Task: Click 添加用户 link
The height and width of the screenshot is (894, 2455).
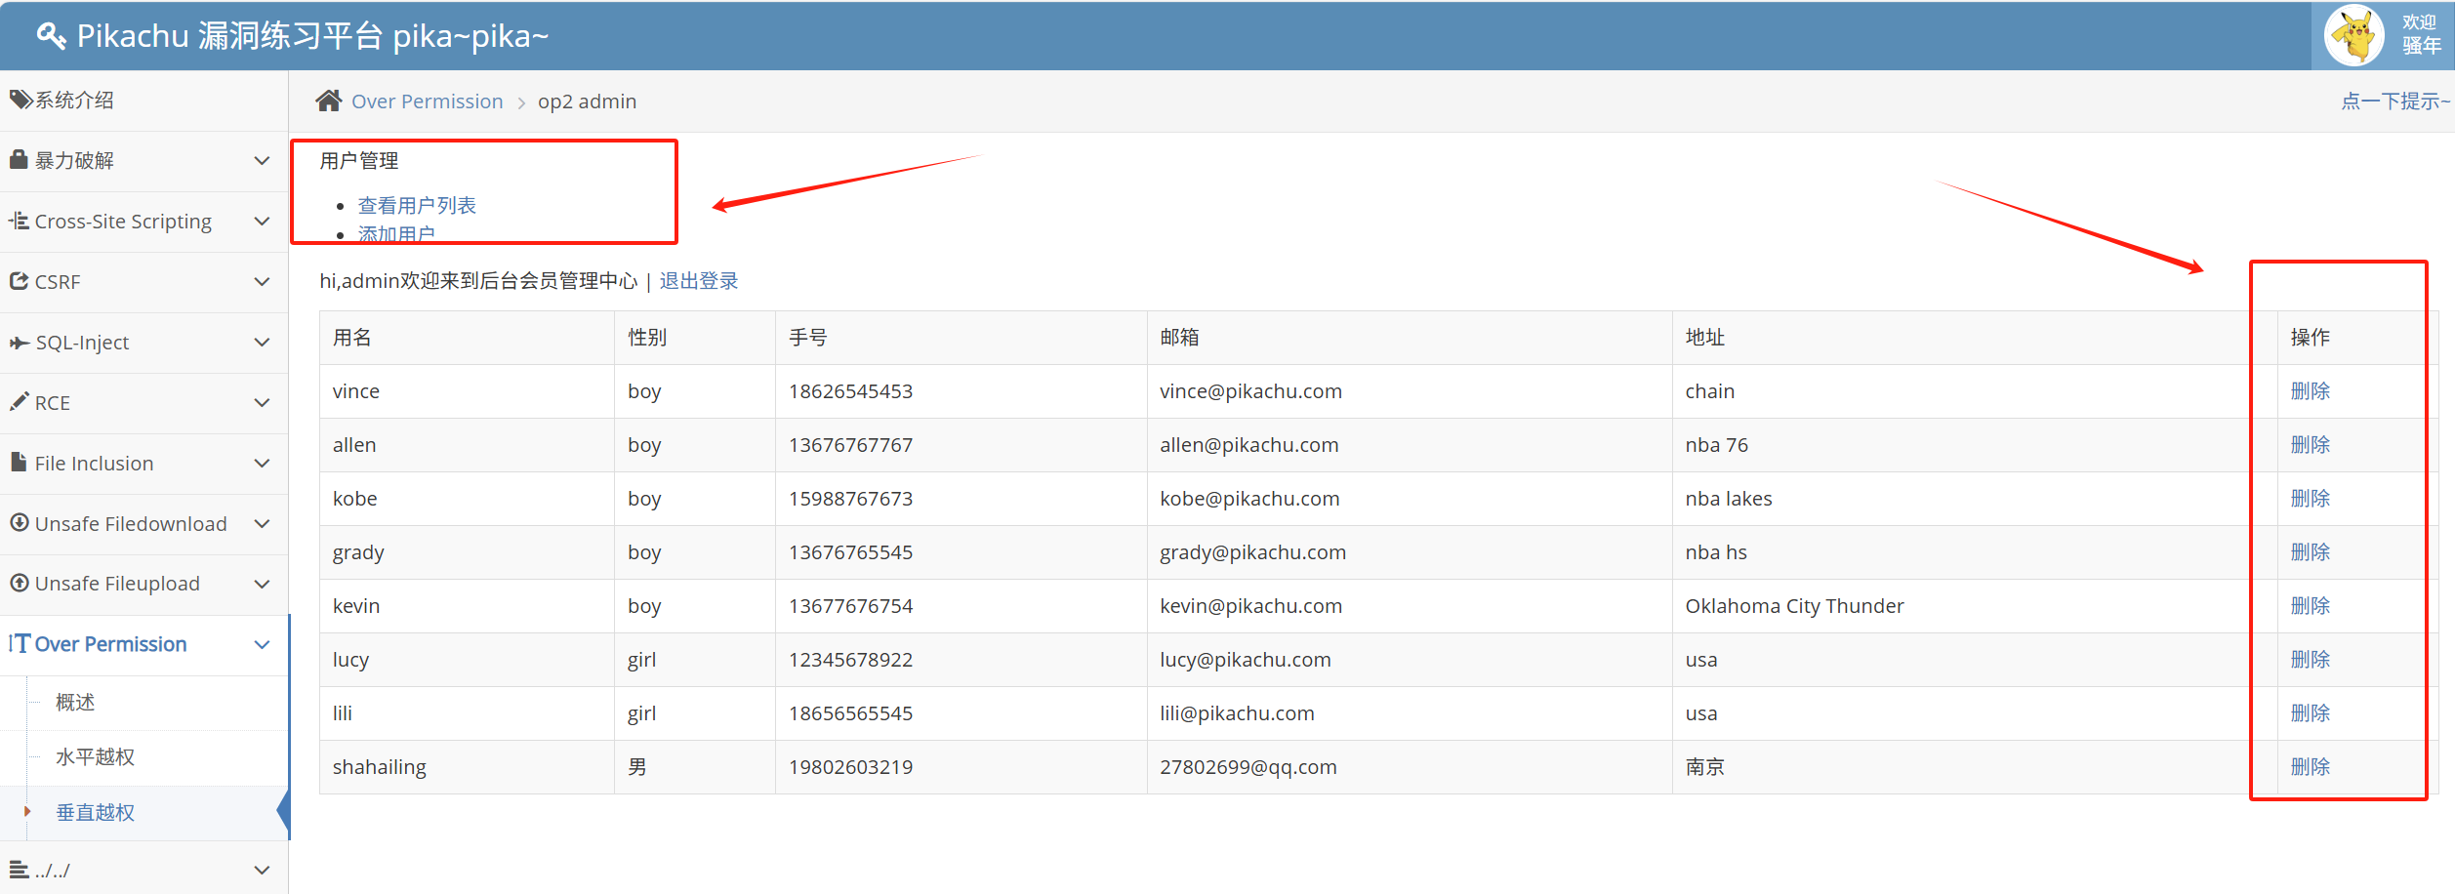Action: (x=396, y=234)
